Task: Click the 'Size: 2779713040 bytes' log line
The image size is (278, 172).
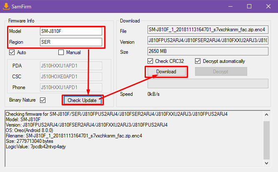Action: pyautogui.click(x=30, y=141)
